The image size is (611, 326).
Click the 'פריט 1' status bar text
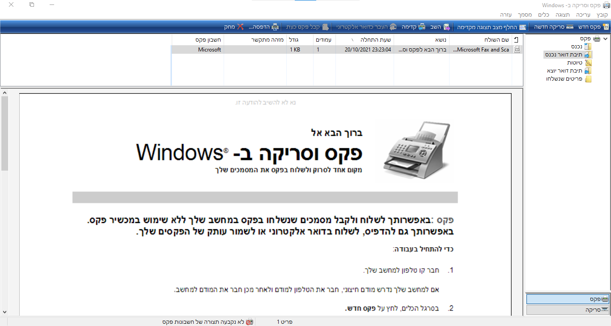tap(284, 322)
